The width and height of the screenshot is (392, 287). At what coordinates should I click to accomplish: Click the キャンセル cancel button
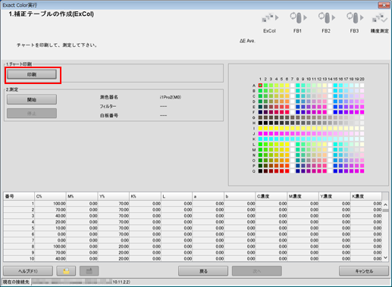(364, 271)
